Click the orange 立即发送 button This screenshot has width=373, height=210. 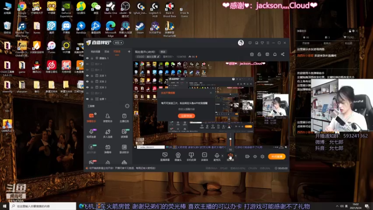186,116
